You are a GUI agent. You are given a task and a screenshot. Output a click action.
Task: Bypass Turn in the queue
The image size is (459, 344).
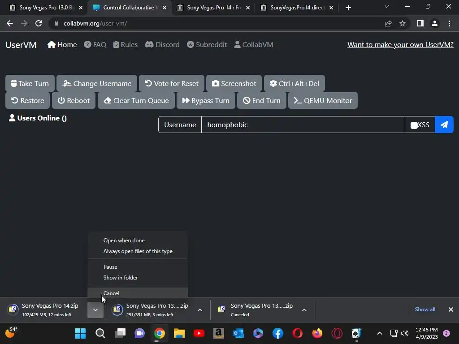(x=206, y=100)
